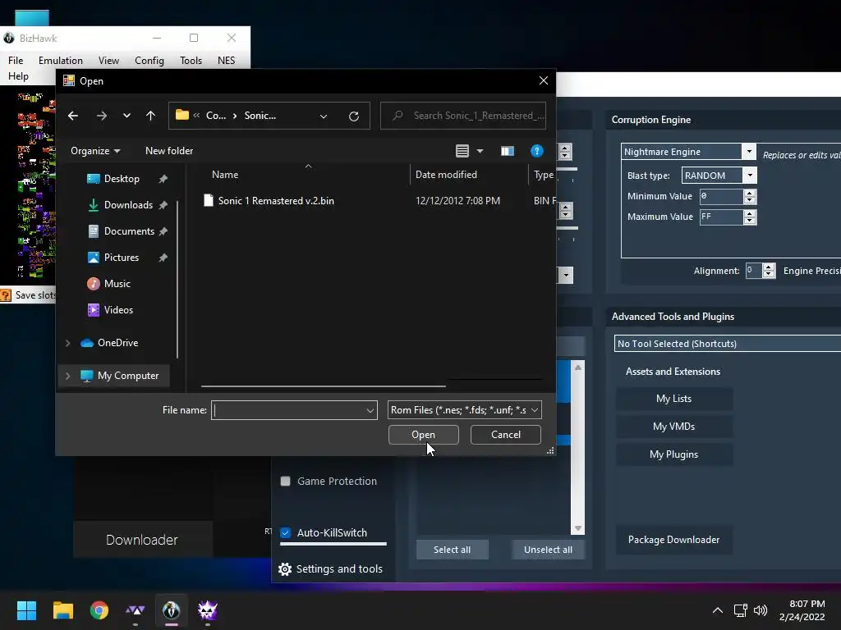Click the Unselect all button

point(548,550)
